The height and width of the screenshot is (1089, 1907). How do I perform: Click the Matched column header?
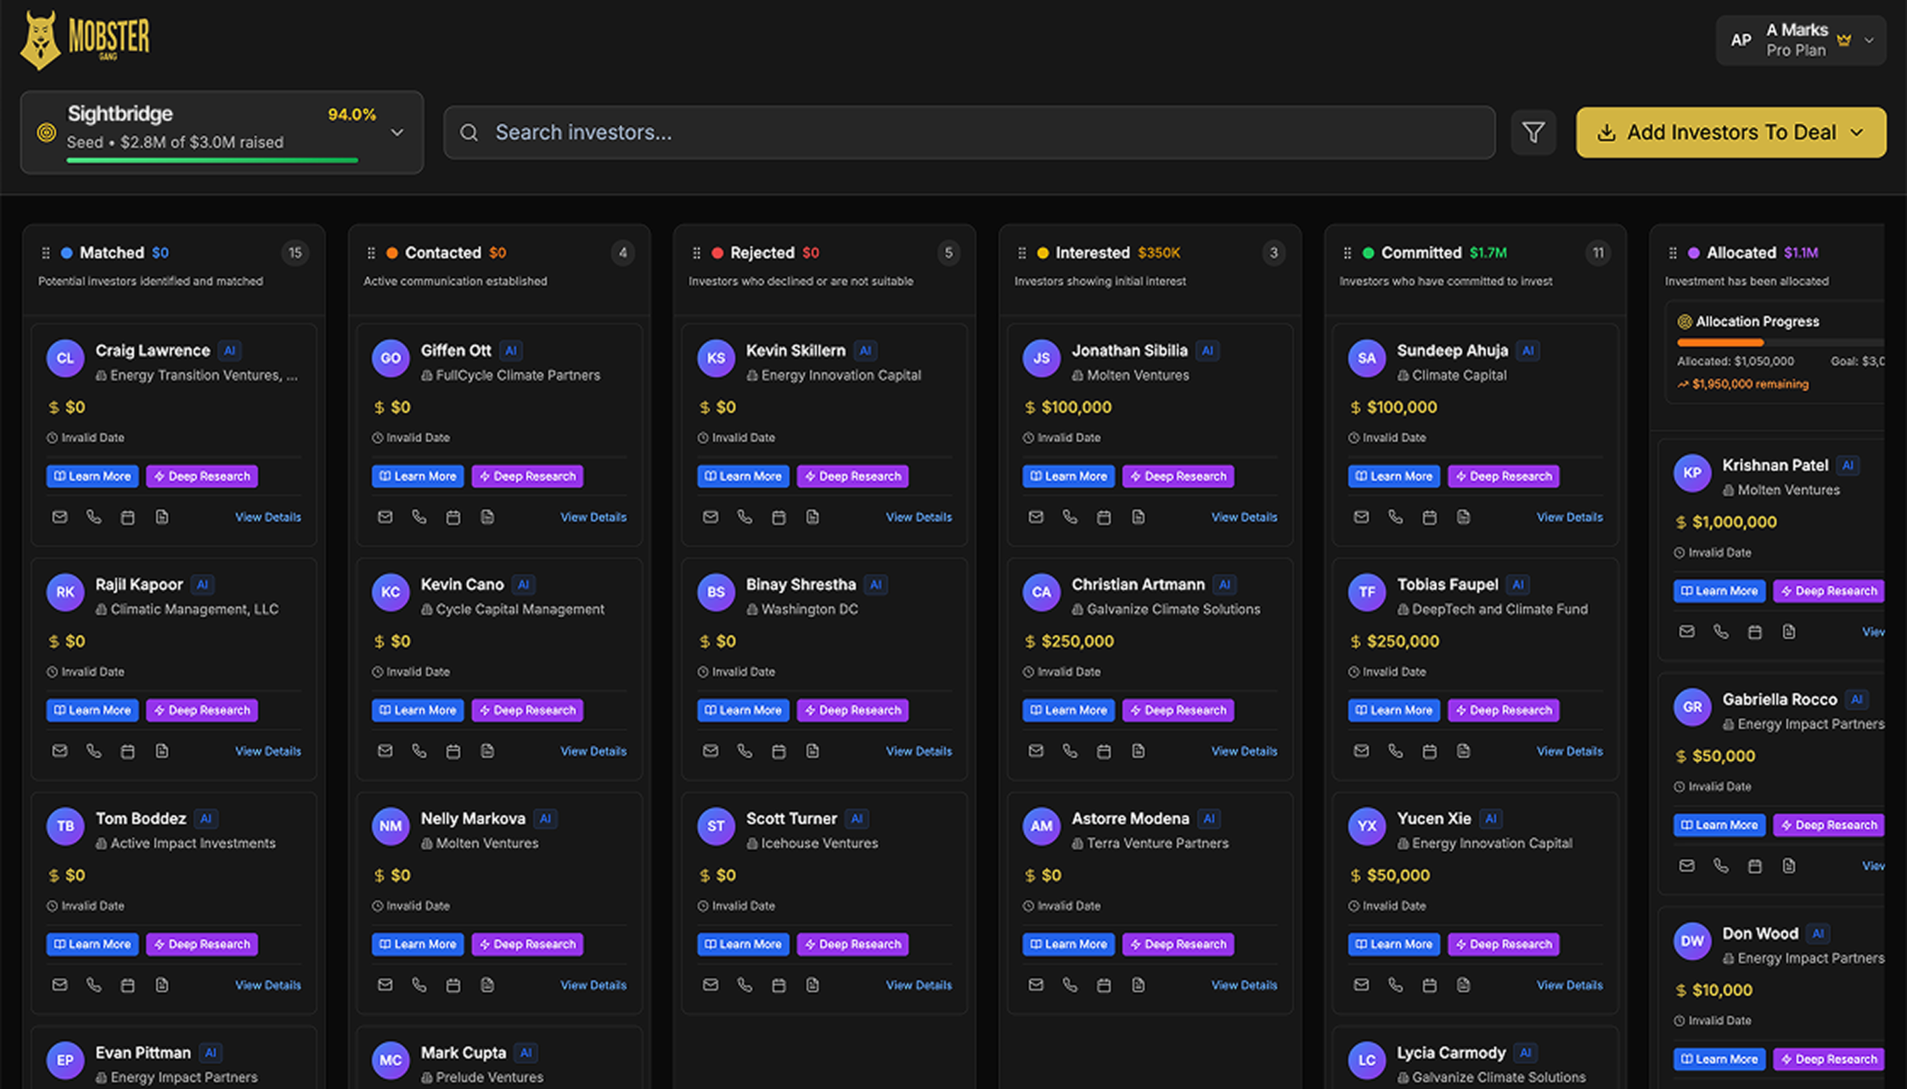[112, 253]
